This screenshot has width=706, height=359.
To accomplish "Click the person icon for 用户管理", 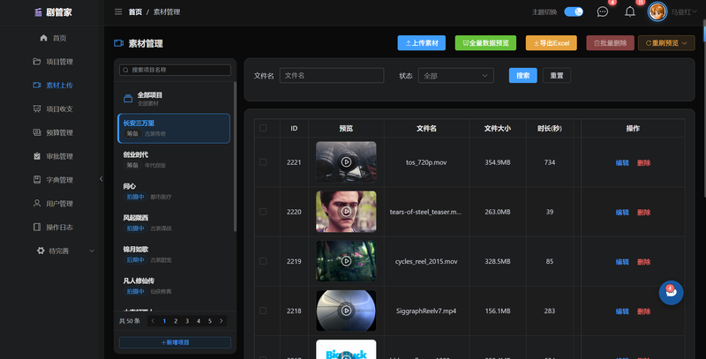I will tap(37, 204).
